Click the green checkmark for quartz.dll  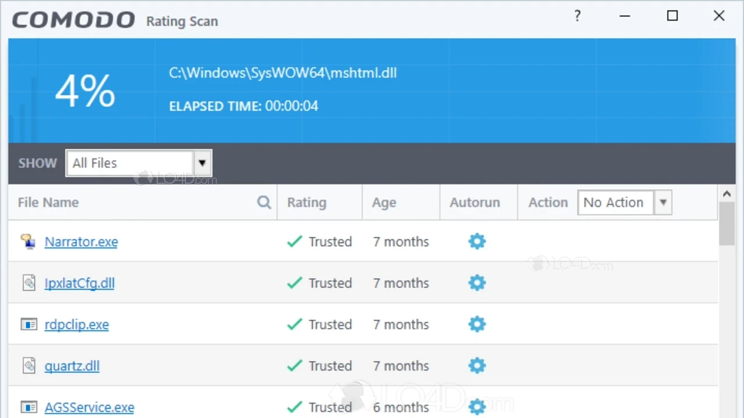point(295,366)
